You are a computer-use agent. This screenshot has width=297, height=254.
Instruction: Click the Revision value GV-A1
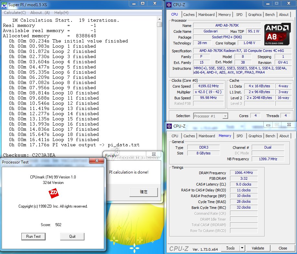pyautogui.click(x=283, y=62)
